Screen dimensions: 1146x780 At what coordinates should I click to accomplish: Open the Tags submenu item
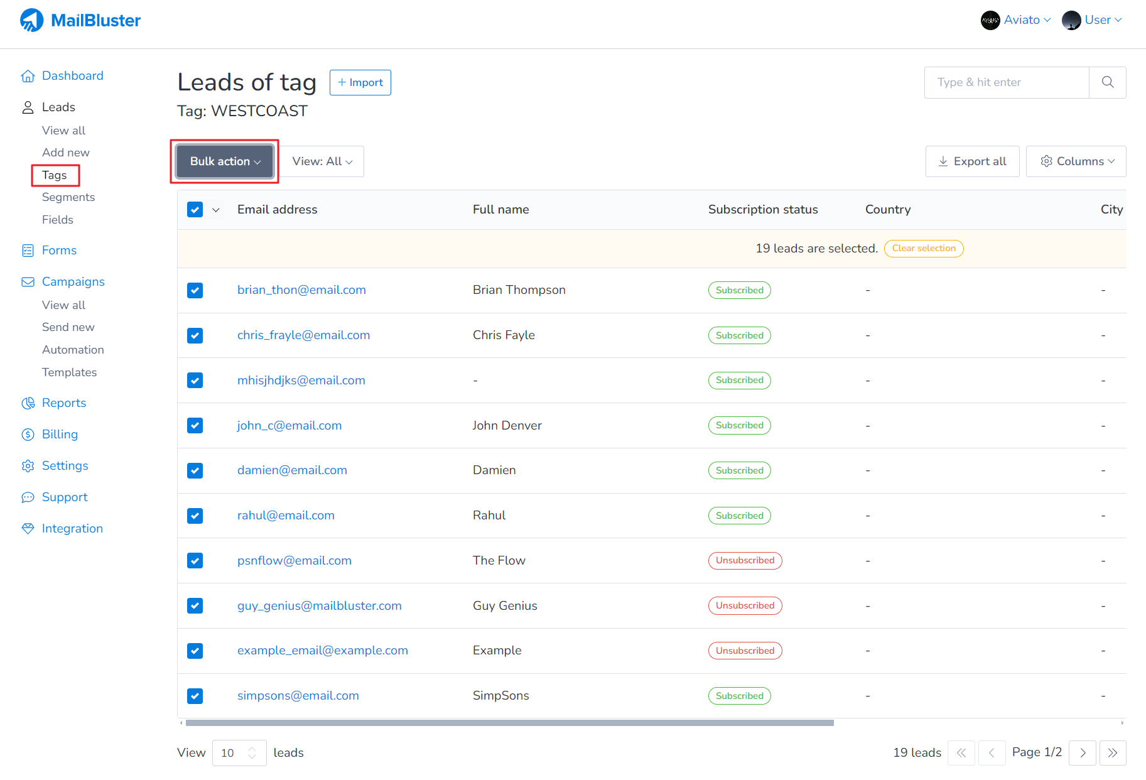(55, 175)
